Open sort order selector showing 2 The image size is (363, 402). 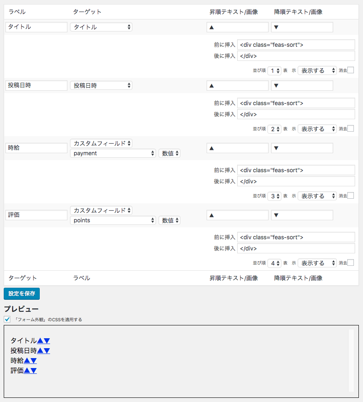pos(274,129)
